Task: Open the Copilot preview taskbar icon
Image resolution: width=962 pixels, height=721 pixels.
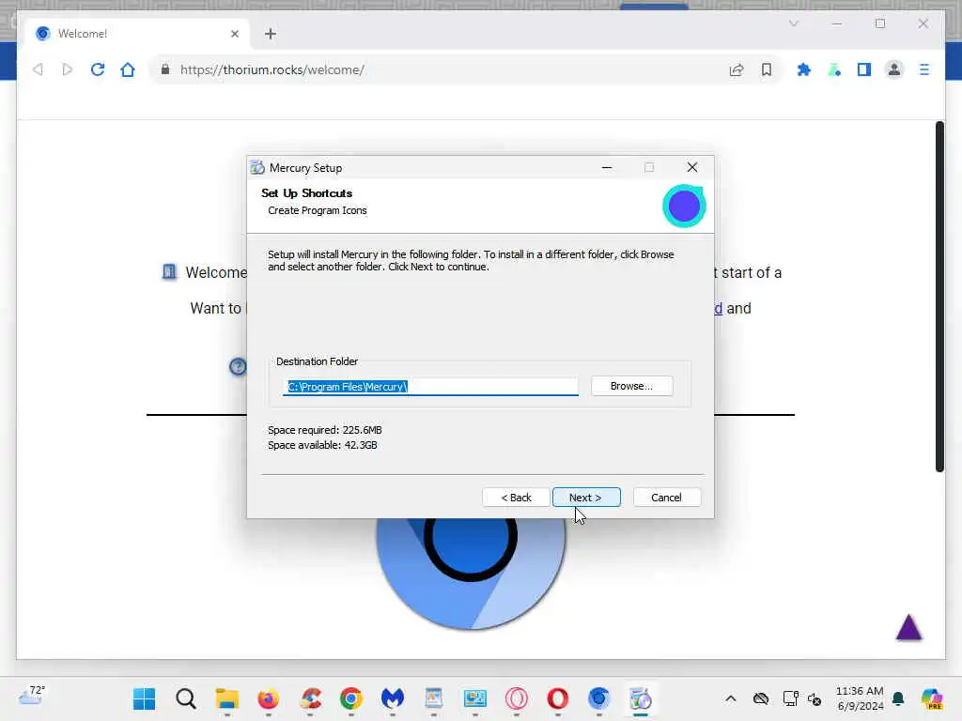Action: click(932, 698)
